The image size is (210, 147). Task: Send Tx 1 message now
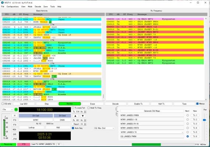[x=195, y=115]
